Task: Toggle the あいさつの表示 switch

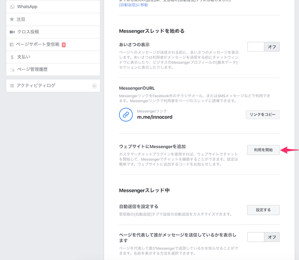Action: pyautogui.click(x=263, y=47)
